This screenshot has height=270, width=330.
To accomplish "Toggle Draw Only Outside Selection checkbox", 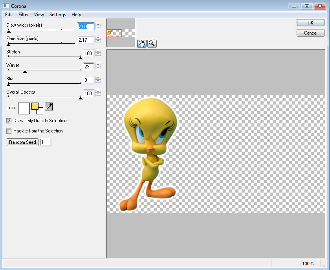I will [x=9, y=121].
